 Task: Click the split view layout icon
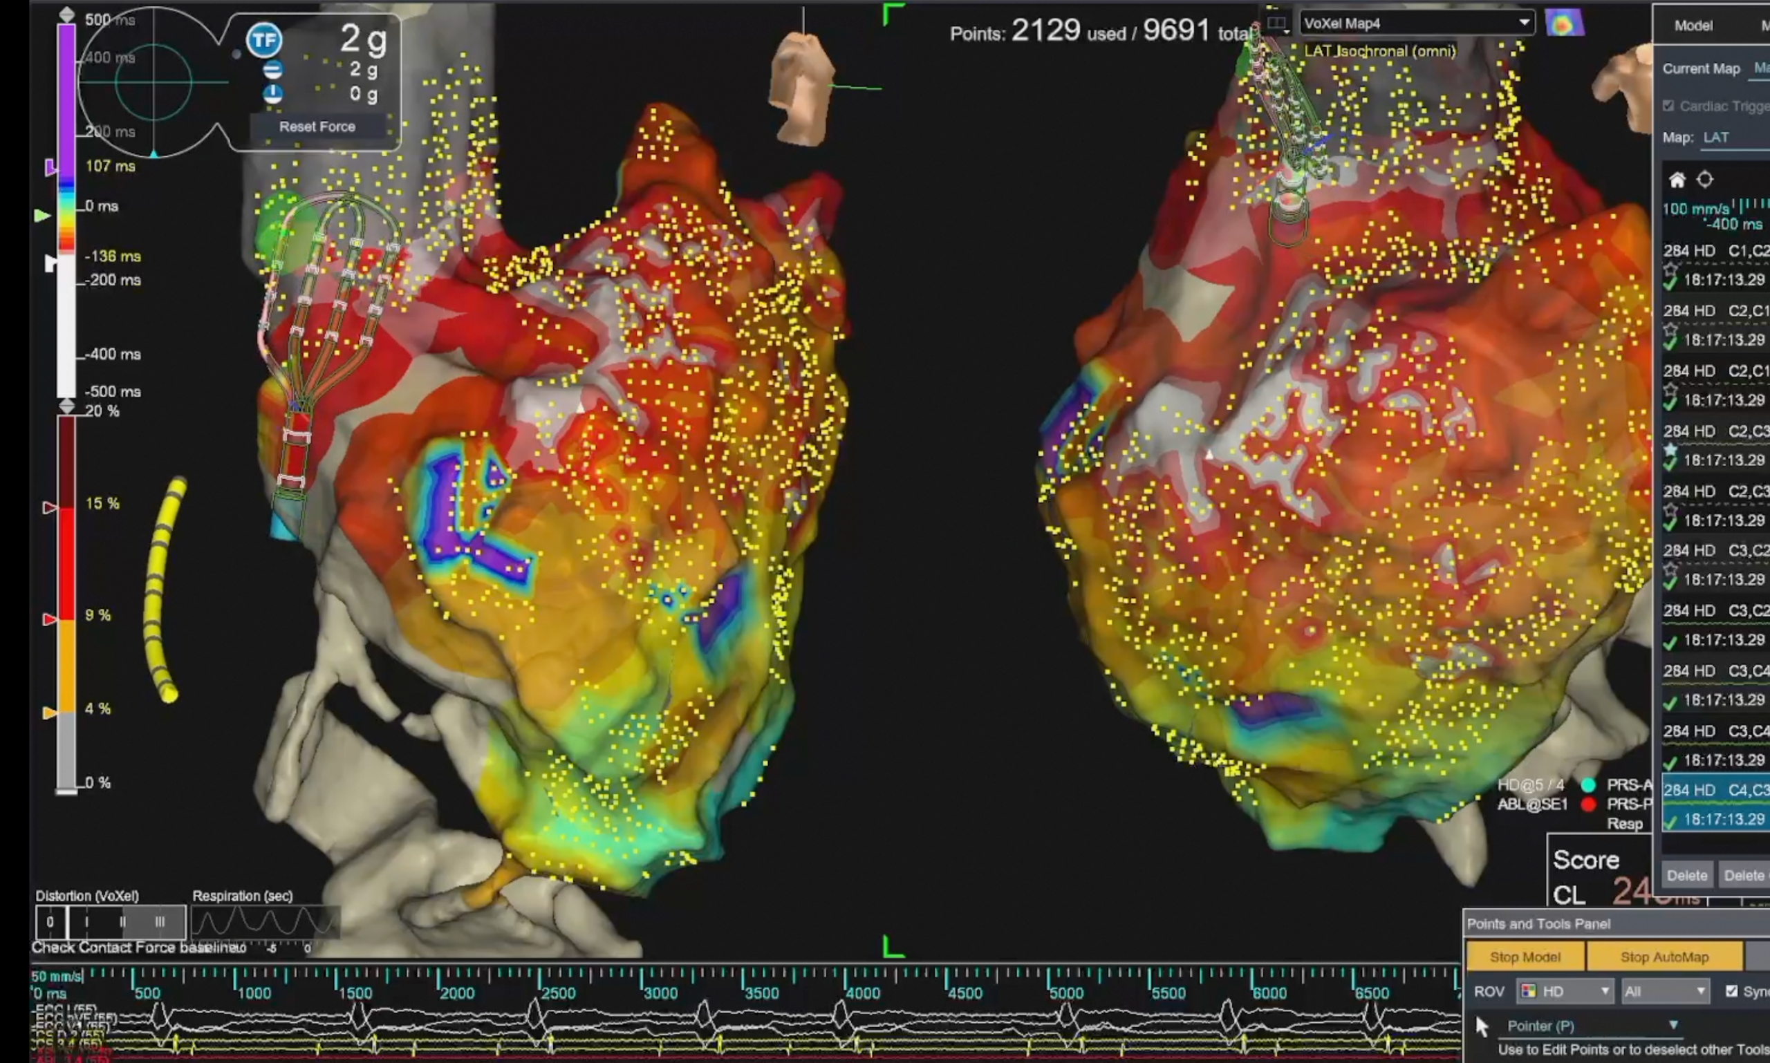(1276, 23)
